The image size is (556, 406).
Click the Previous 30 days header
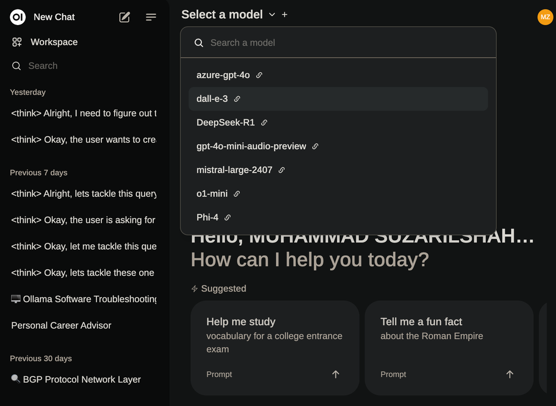tap(41, 359)
